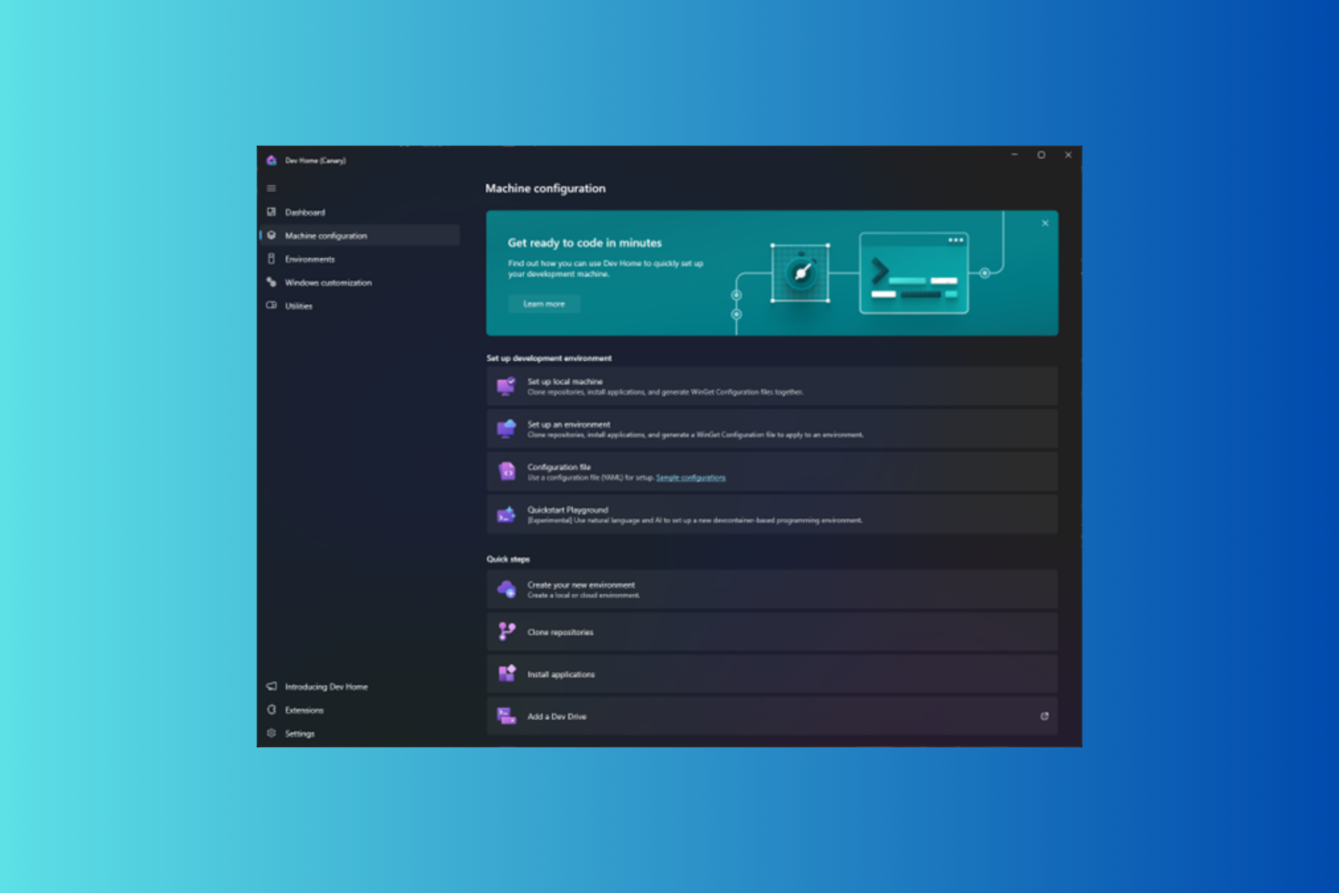This screenshot has width=1339, height=893.
Task: Click the Utilities icon in the sidebar
Action: 271,306
